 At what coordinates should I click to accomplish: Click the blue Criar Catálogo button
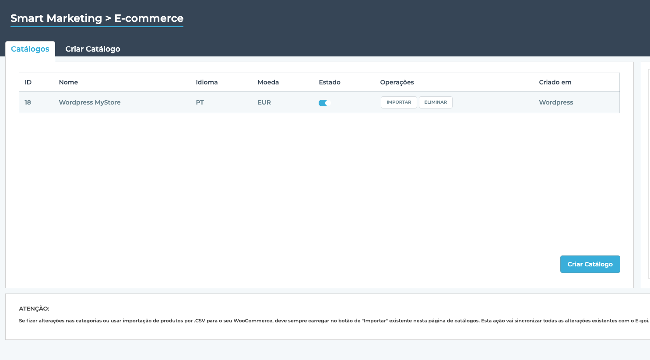tap(590, 264)
